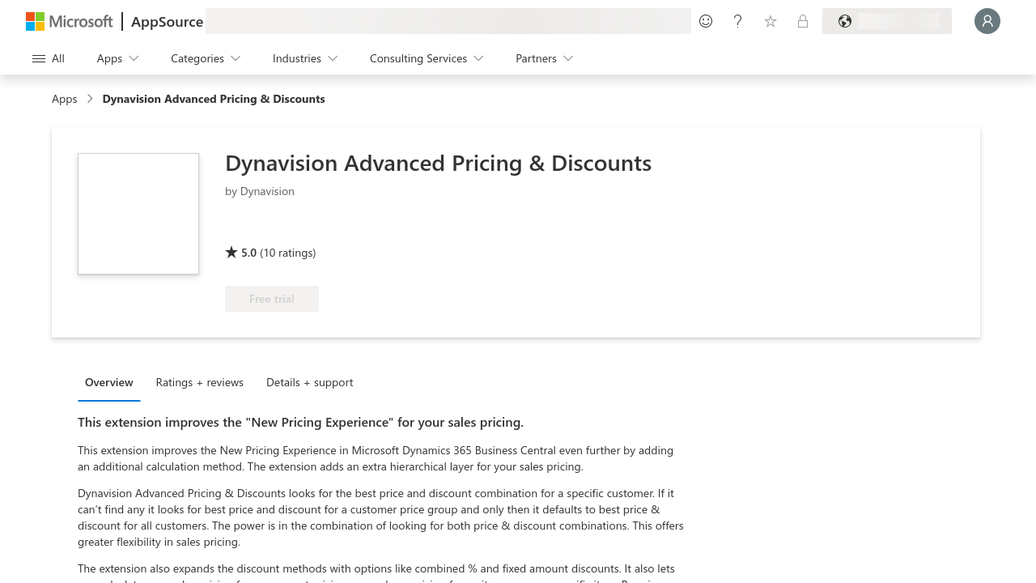Click the AppSource search field
The height and width of the screenshot is (583, 1036).
pyautogui.click(x=448, y=21)
